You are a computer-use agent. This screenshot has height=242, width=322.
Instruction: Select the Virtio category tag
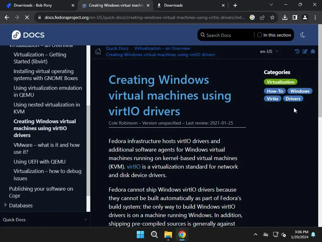pos(273,99)
